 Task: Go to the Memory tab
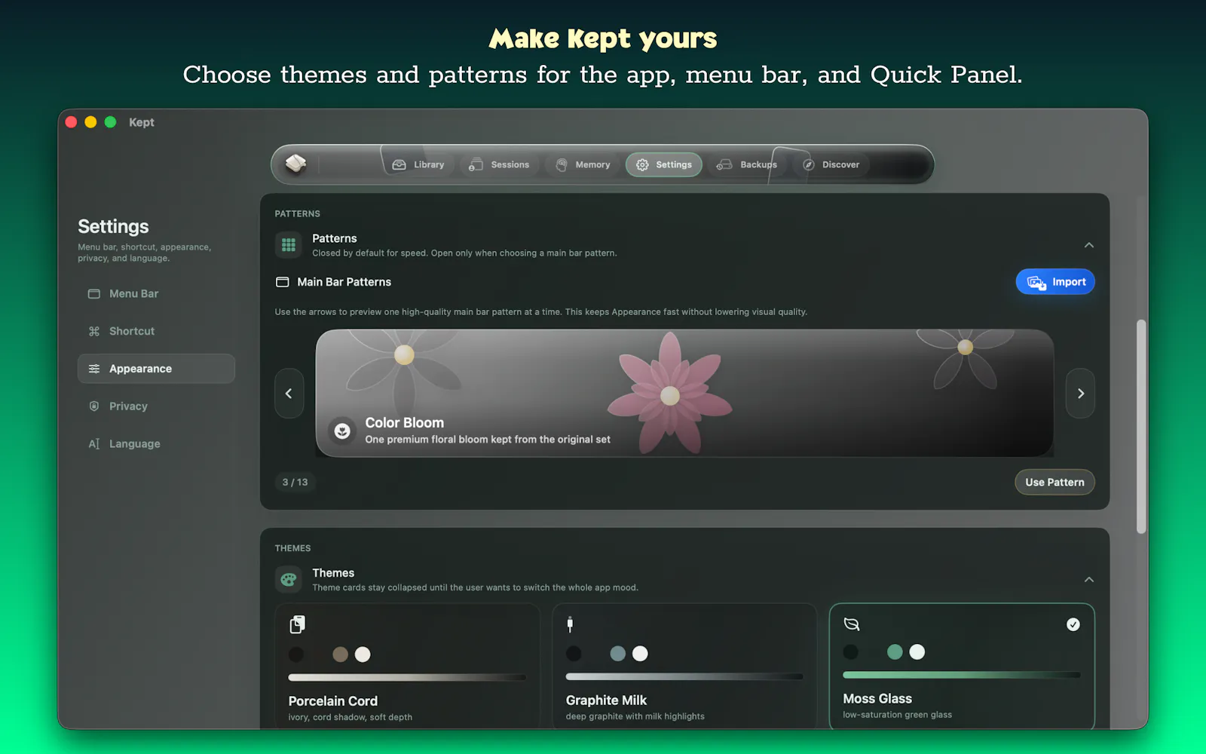click(x=583, y=164)
